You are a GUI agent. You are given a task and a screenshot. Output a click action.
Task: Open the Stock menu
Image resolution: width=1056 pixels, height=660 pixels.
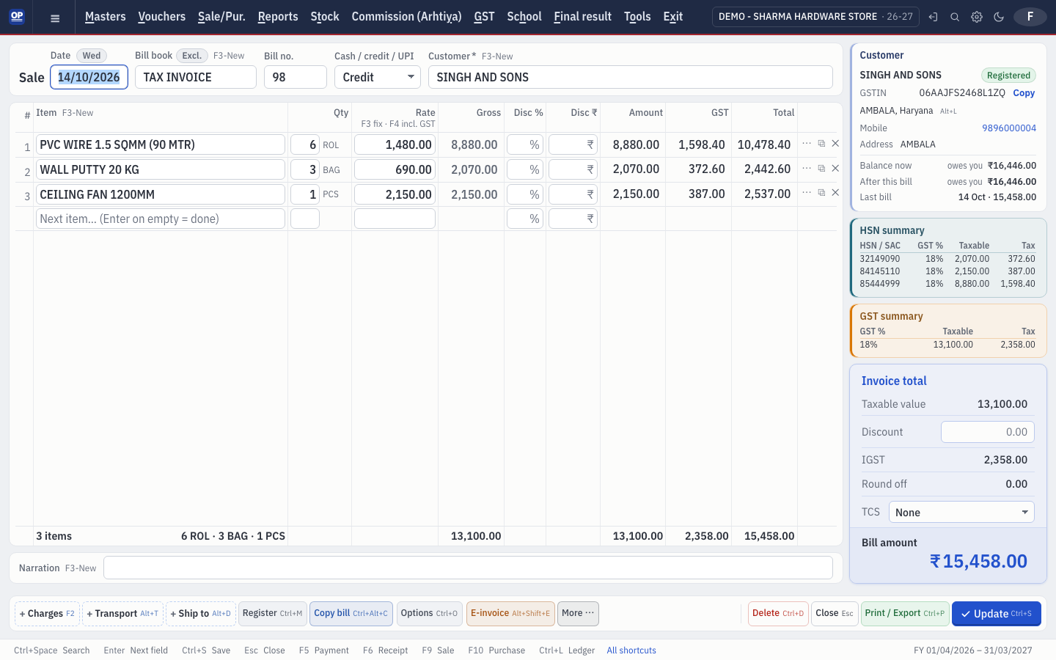325,16
